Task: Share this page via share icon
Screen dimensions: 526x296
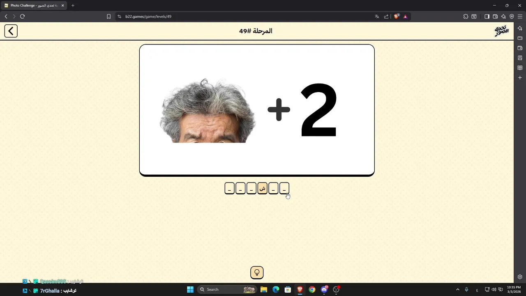Action: pyautogui.click(x=386, y=16)
